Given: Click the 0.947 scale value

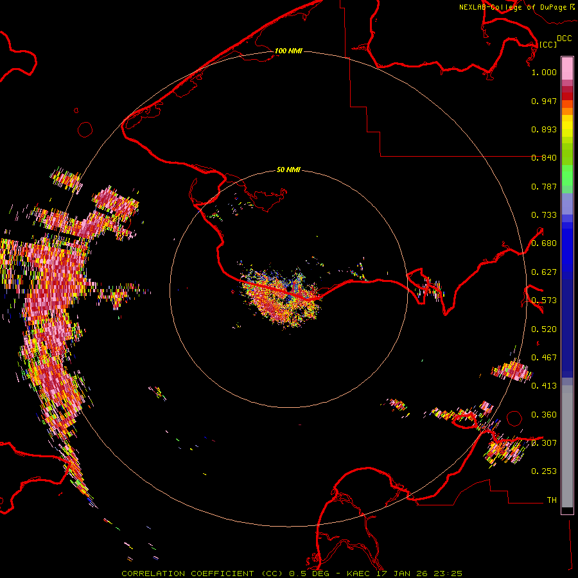Looking at the screenshot, I should (x=544, y=101).
